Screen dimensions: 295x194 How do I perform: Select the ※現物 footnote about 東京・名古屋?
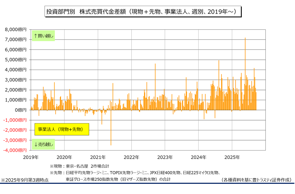coord(79,166)
